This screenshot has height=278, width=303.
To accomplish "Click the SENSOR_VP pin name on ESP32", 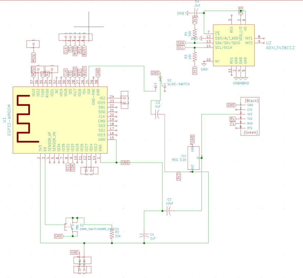I will click(x=50, y=141).
